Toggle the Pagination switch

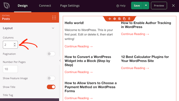tap(51, 54)
